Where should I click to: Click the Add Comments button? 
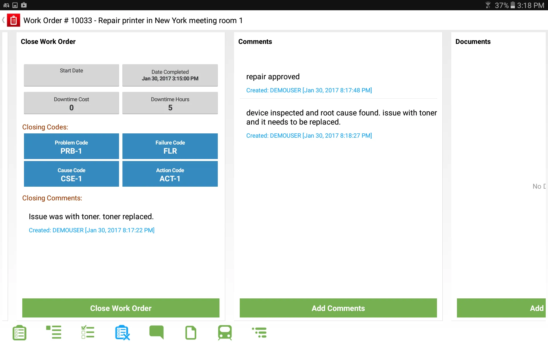pos(338,308)
